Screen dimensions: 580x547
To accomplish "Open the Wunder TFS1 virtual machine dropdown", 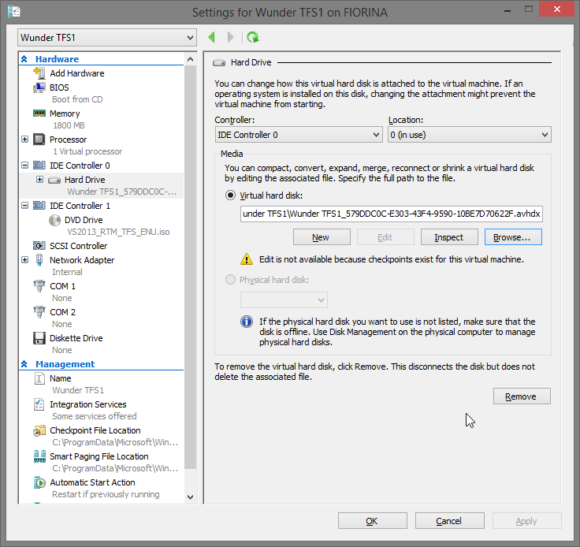I will (107, 37).
